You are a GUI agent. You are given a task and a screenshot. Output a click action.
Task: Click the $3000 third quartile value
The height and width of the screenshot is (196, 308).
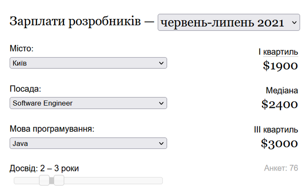[279, 144]
